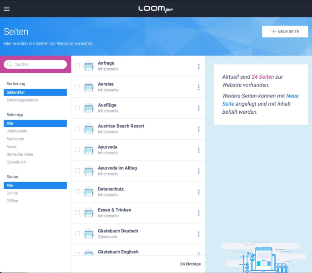Expand options menu for Gästebuch Deutsch
312x273 pixels.
199,234
